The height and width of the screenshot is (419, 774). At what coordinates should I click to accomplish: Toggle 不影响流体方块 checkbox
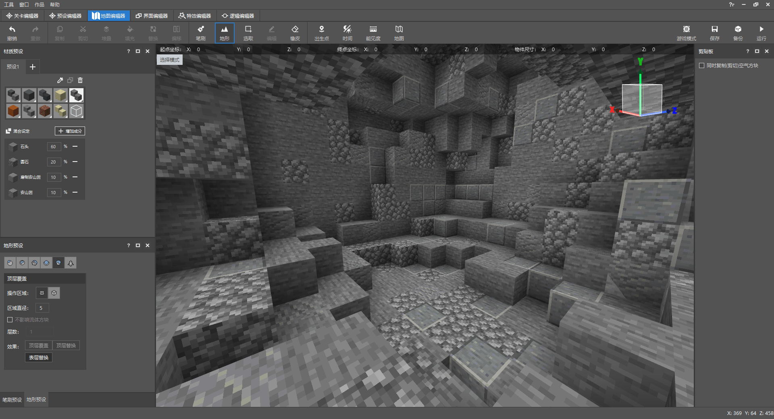[x=10, y=320]
